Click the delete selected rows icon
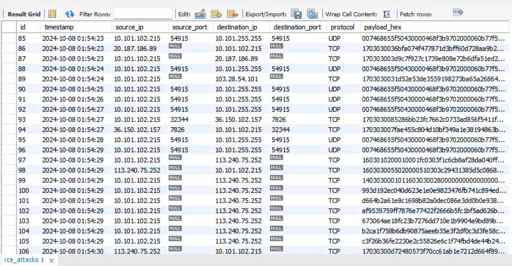The width and height of the screenshot is (512, 266). point(232,14)
